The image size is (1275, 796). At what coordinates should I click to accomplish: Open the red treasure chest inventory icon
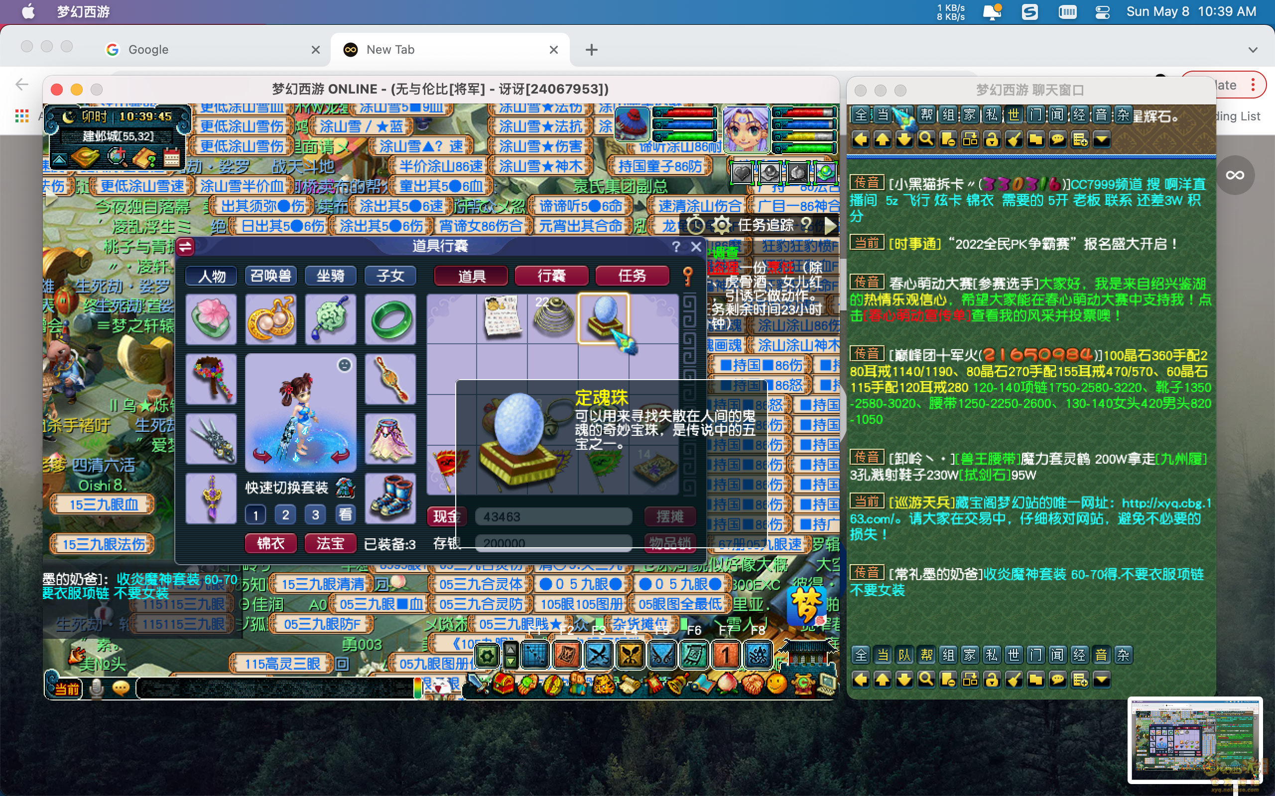coord(504,684)
